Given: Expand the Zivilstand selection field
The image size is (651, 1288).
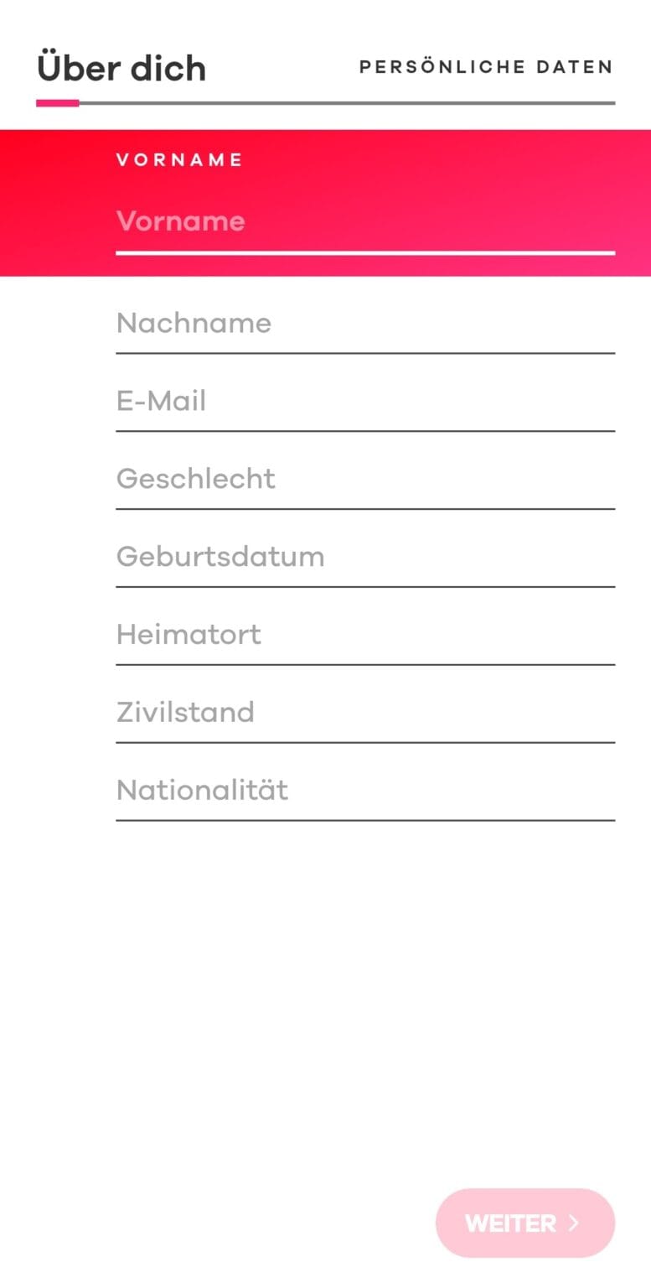Looking at the screenshot, I should [x=364, y=713].
